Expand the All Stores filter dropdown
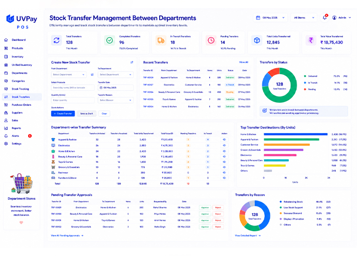The height and width of the screenshot is (256, 357). [x=304, y=18]
